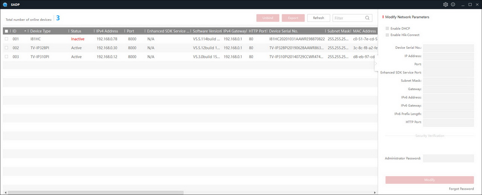
Task: Click the Unbind button
Action: point(268,18)
